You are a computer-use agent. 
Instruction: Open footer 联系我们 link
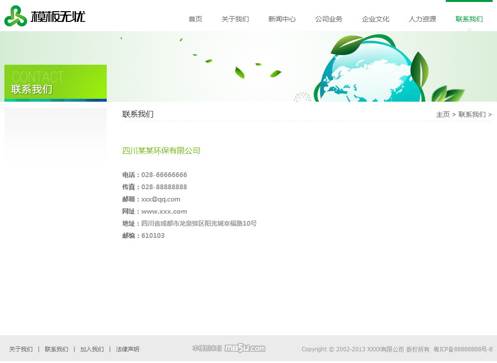click(57, 349)
